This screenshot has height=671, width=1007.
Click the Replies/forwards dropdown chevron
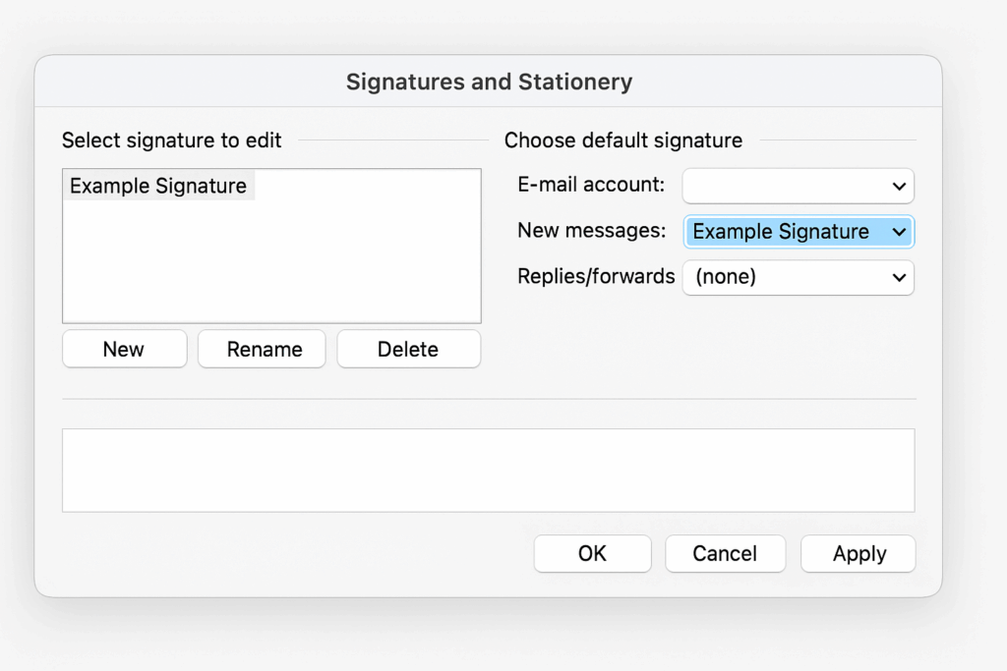click(900, 277)
